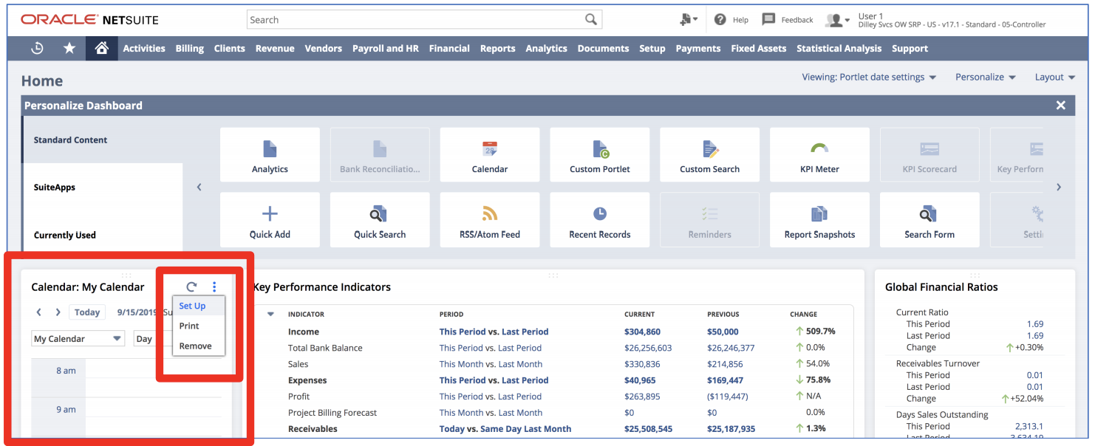Click in the global Search field
1095x446 pixels.
(x=416, y=20)
